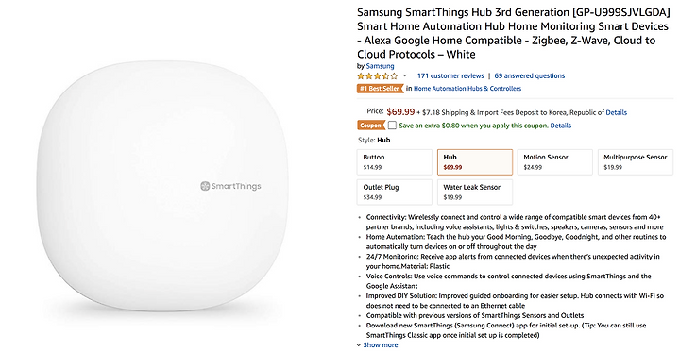Open the 171 customer reviews link

tap(450, 75)
